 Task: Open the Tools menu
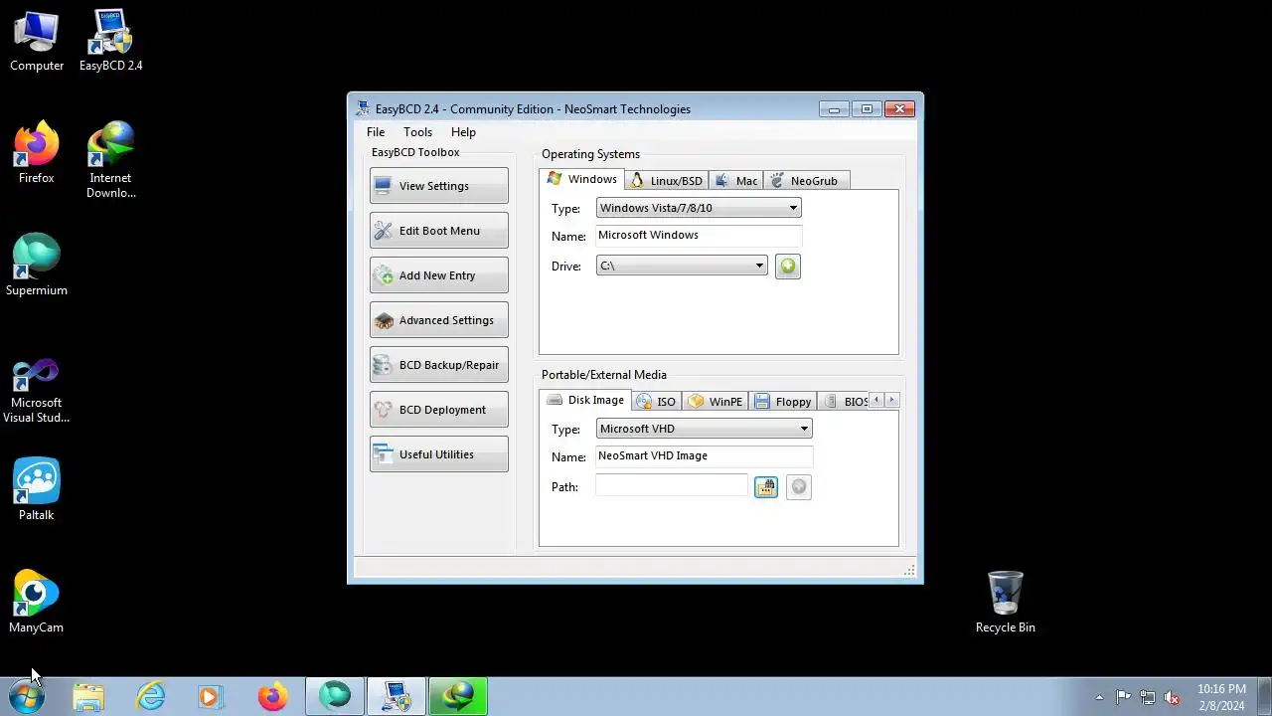pos(417,132)
